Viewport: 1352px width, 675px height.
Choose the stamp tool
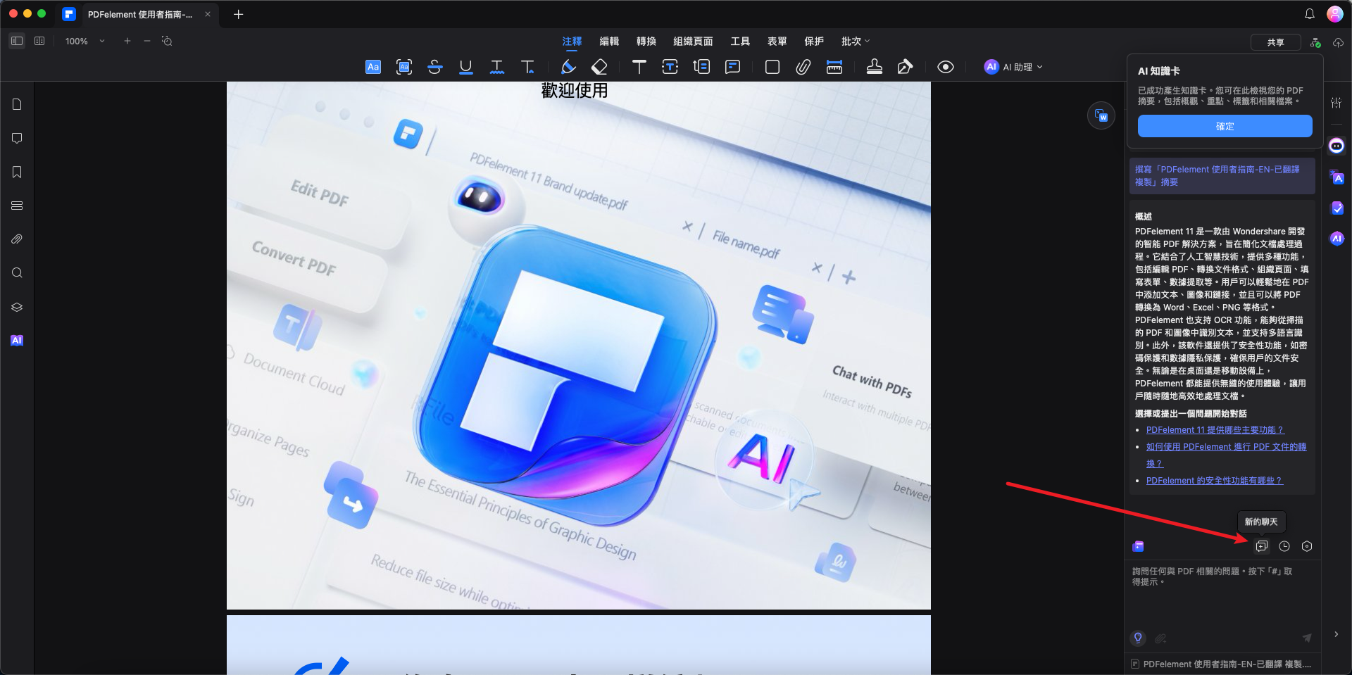click(874, 67)
